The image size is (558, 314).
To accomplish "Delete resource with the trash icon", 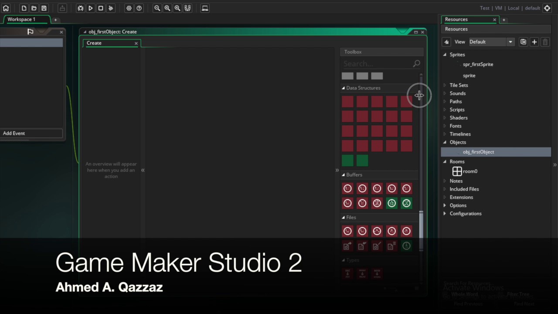I will point(545,42).
